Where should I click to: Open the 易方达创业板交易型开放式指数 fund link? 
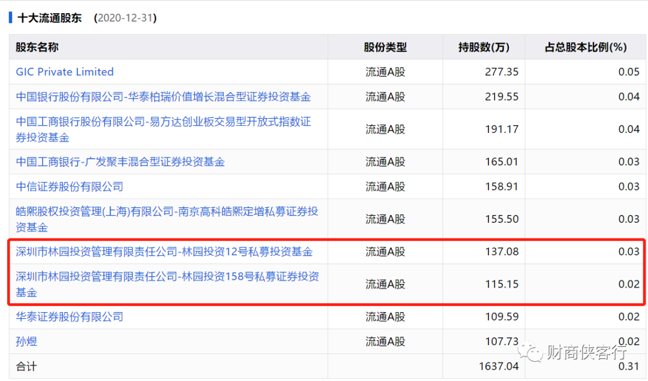[163, 129]
